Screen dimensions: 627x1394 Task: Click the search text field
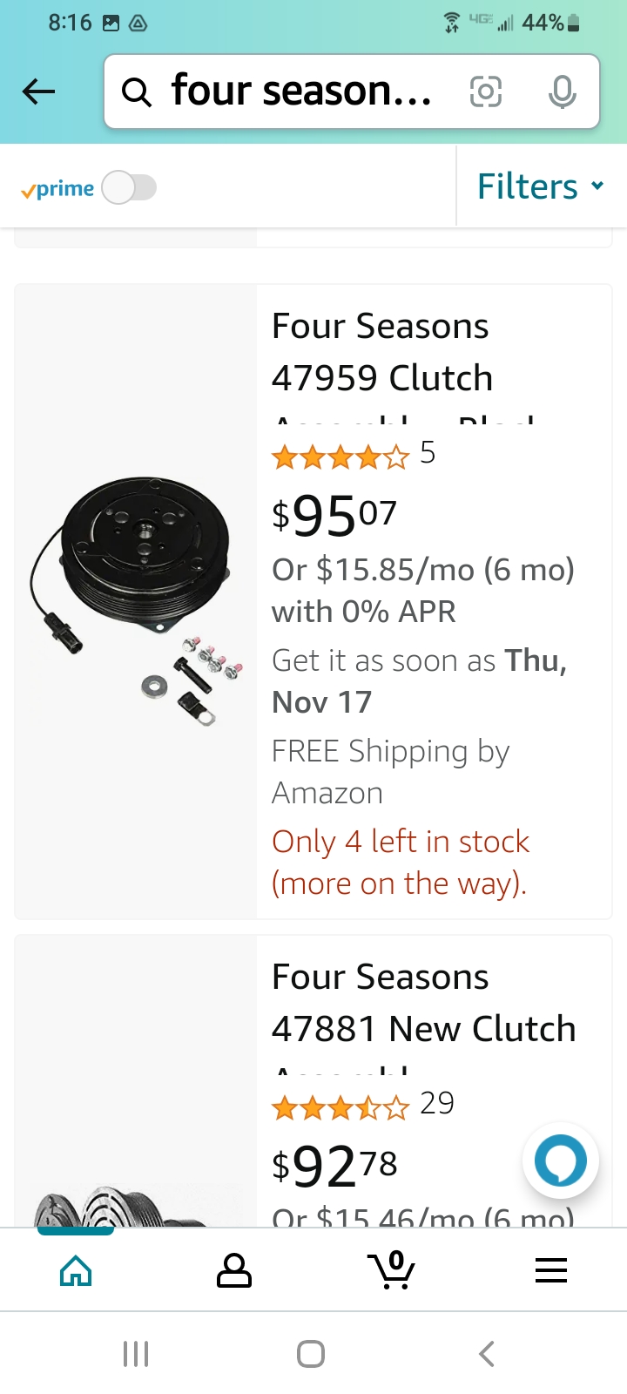point(300,91)
